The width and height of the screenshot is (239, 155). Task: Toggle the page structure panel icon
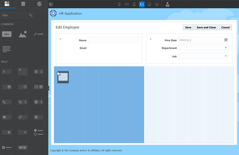(x=51, y=4)
